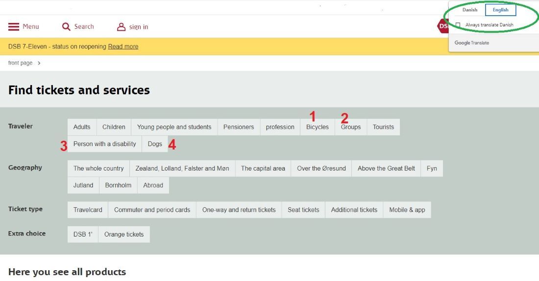Select One-way and return tickets
Screen dimensions: 539x281
point(239,210)
